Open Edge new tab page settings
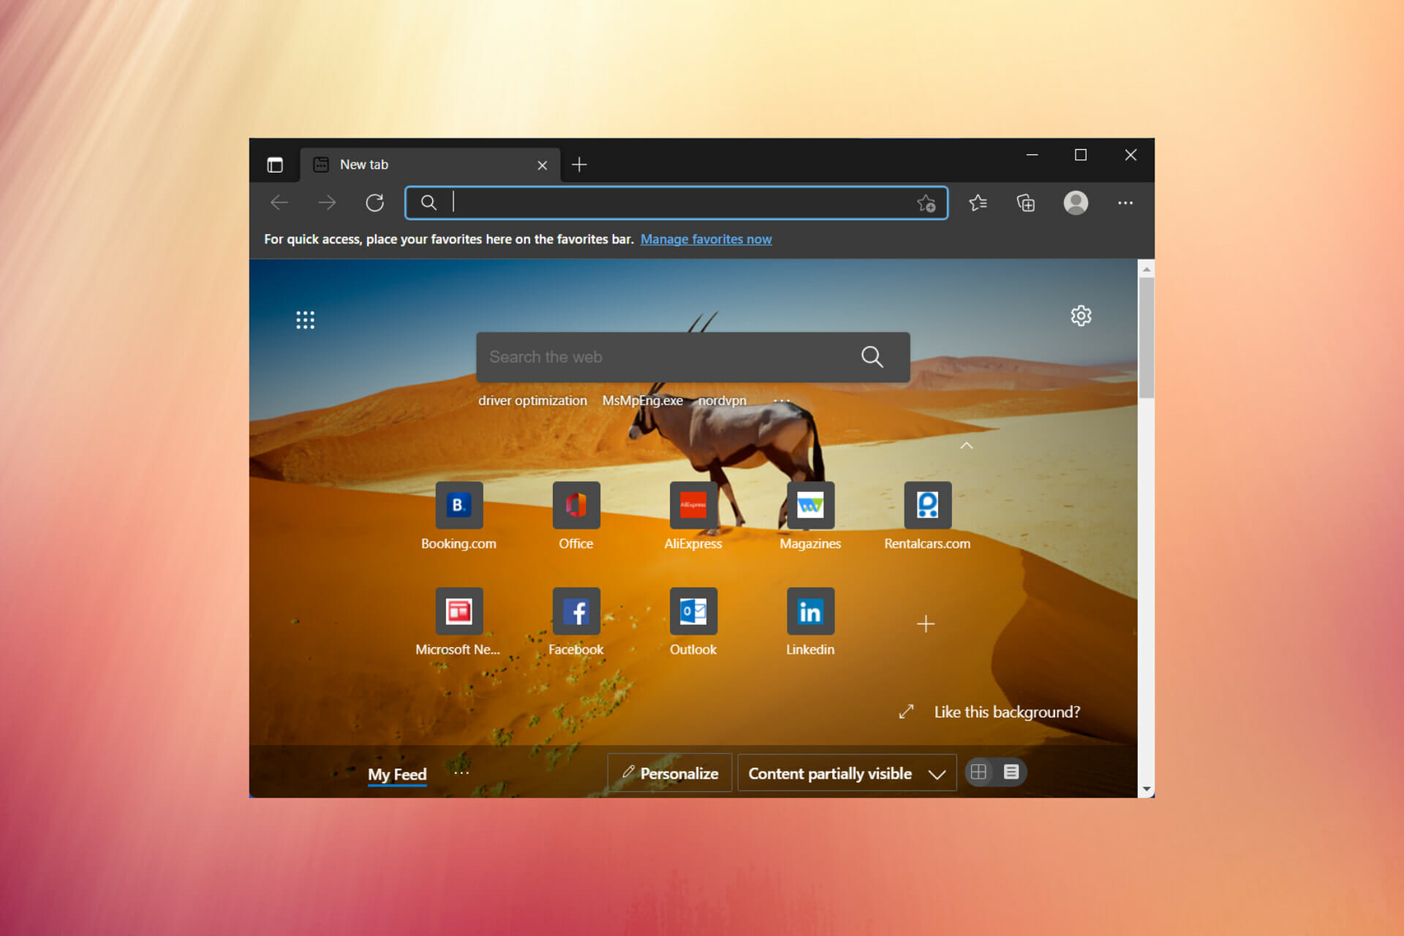 point(1082,315)
